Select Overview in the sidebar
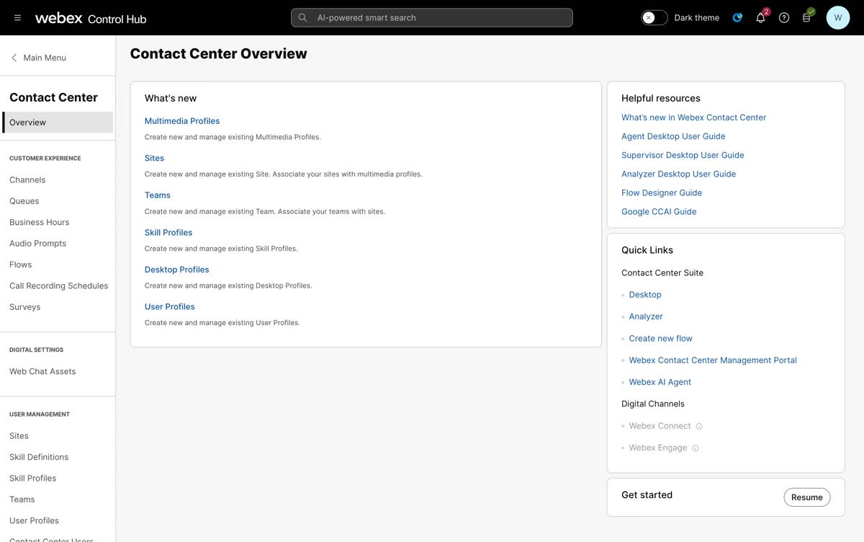The image size is (864, 542). click(27, 122)
